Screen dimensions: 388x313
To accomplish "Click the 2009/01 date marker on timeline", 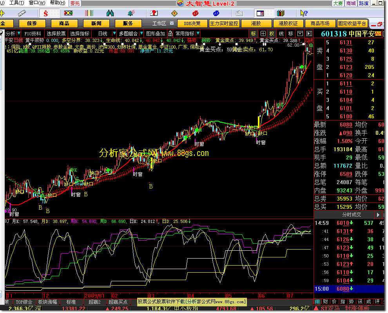I will point(95,296).
